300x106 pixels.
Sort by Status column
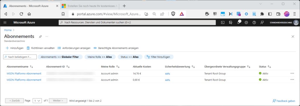(x=265, y=67)
